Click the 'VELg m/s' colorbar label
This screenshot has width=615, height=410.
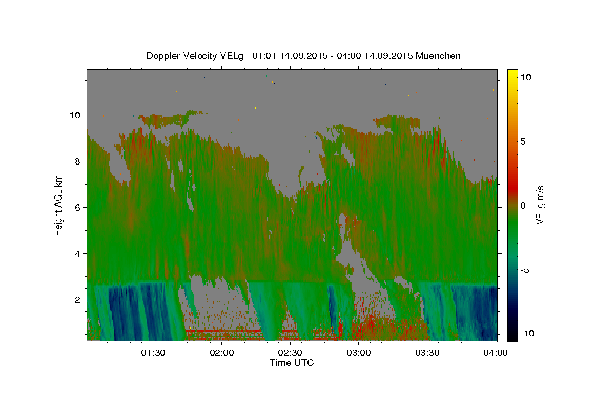540,206
